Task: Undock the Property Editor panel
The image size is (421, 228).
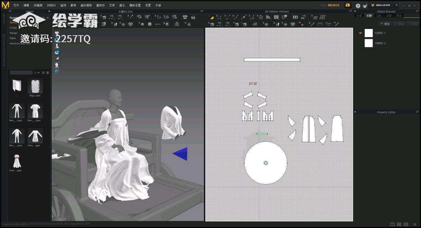Action: (x=418, y=112)
